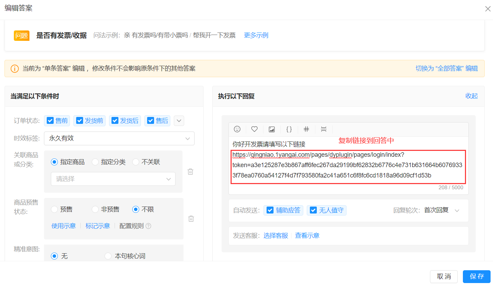Click the heart icon in the reply toolbar
493x291 pixels.
coord(254,129)
